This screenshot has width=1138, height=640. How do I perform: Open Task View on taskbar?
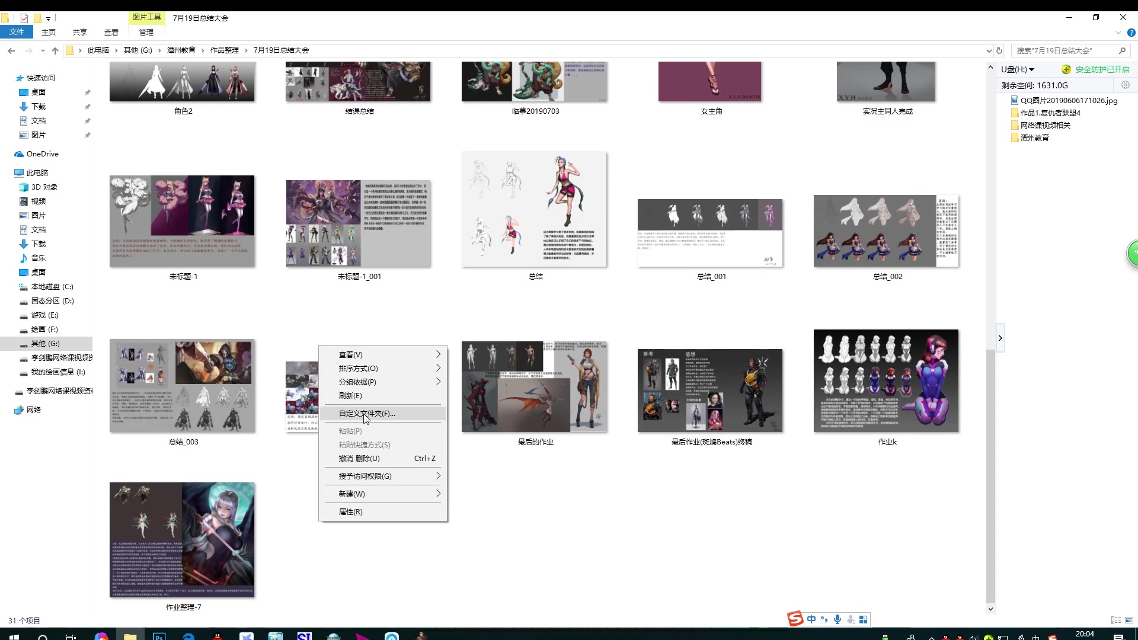71,637
